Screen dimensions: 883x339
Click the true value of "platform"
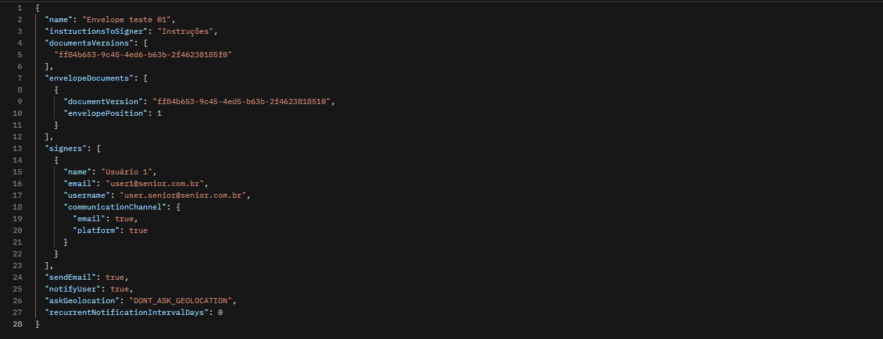coord(138,230)
